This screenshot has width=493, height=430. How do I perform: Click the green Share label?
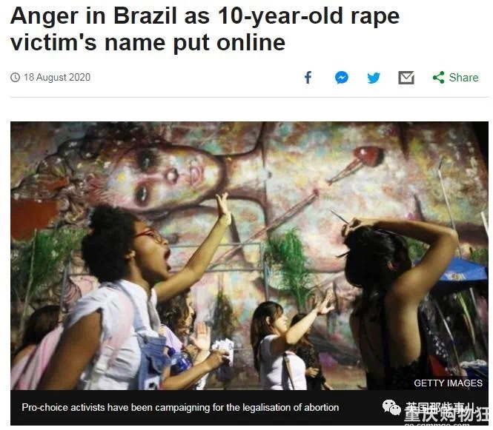coord(463,78)
